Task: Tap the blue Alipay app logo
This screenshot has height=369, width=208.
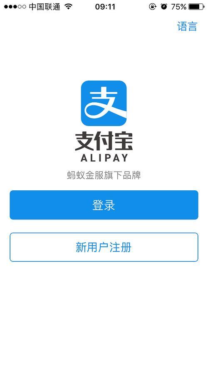Action: (104, 103)
